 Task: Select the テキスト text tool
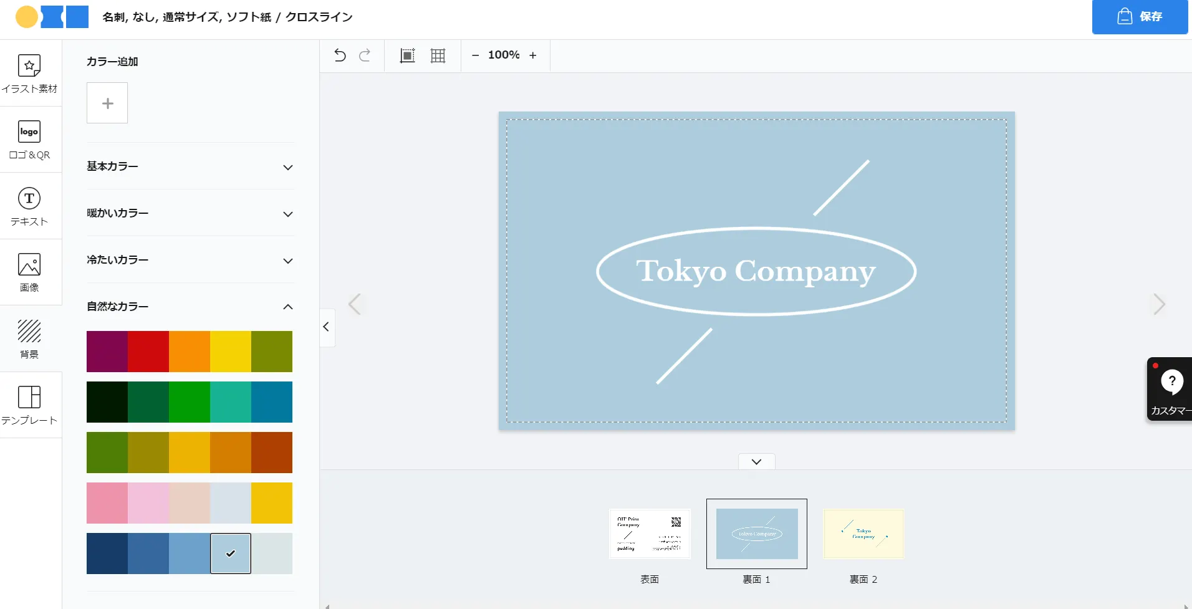point(29,206)
